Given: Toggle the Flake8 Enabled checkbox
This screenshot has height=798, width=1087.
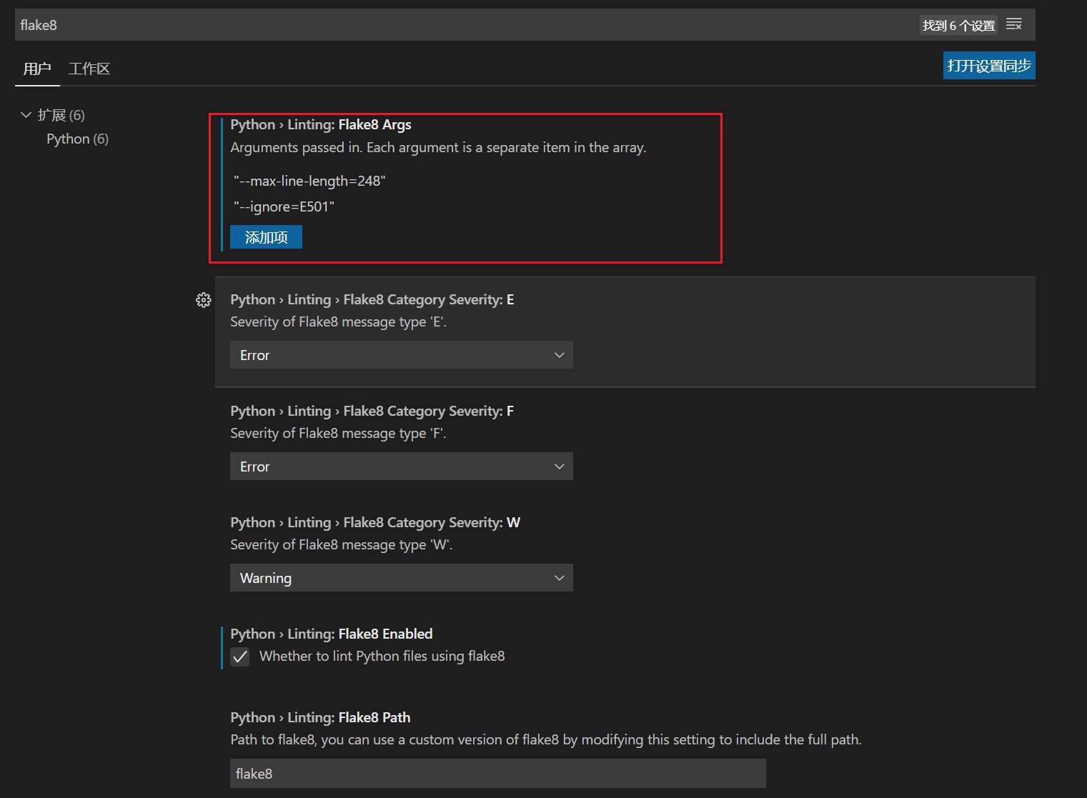Looking at the screenshot, I should tap(240, 657).
